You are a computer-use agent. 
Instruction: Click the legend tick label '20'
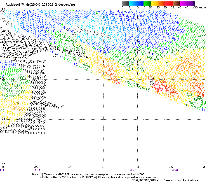pyautogui.click(x=150, y=8)
